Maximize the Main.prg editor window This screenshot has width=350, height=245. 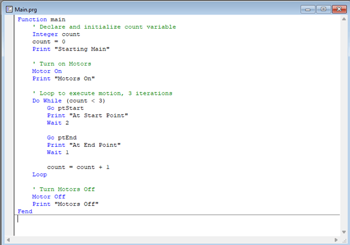[324, 10]
